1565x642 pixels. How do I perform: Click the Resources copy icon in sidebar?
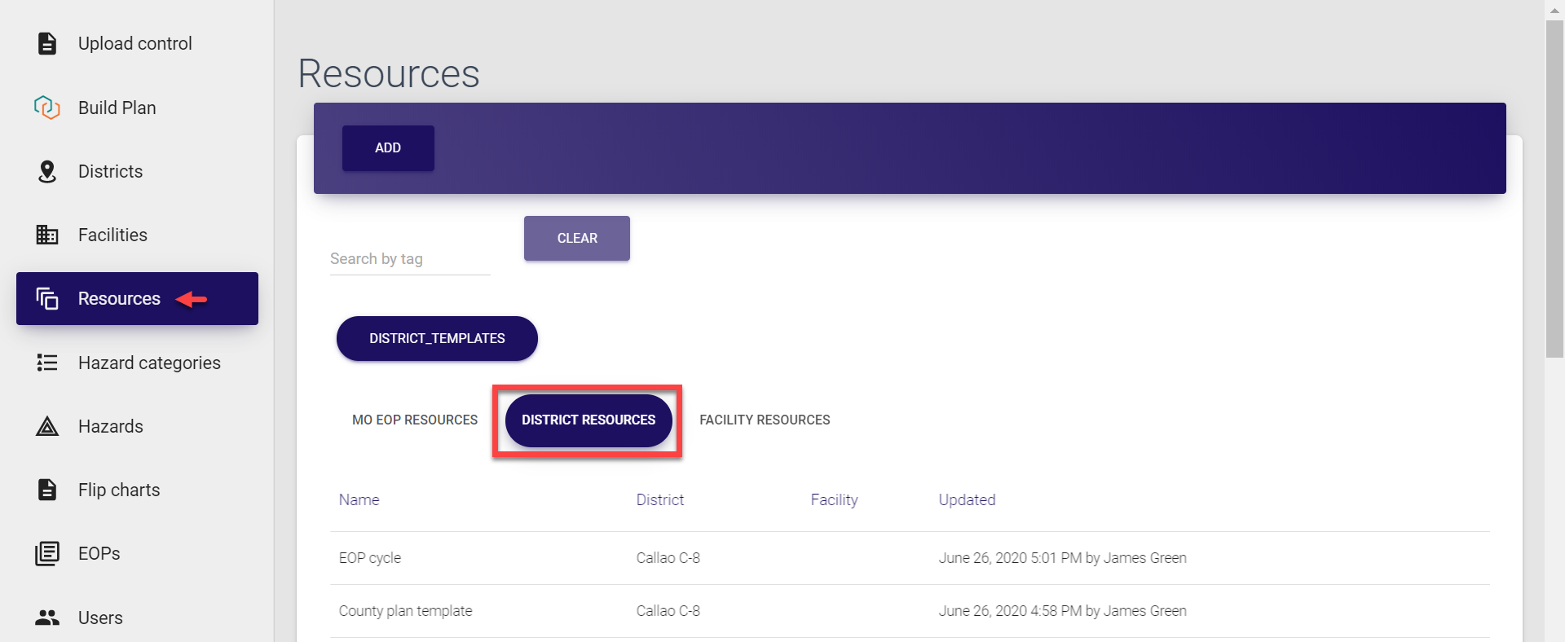coord(47,299)
